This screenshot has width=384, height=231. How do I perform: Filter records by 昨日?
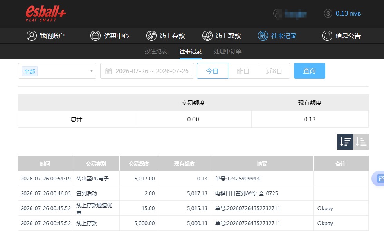pos(243,71)
